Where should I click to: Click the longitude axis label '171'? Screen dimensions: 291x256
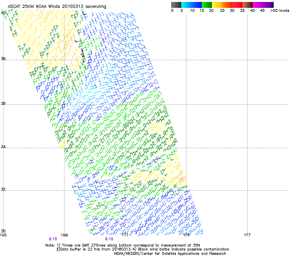point(125,235)
